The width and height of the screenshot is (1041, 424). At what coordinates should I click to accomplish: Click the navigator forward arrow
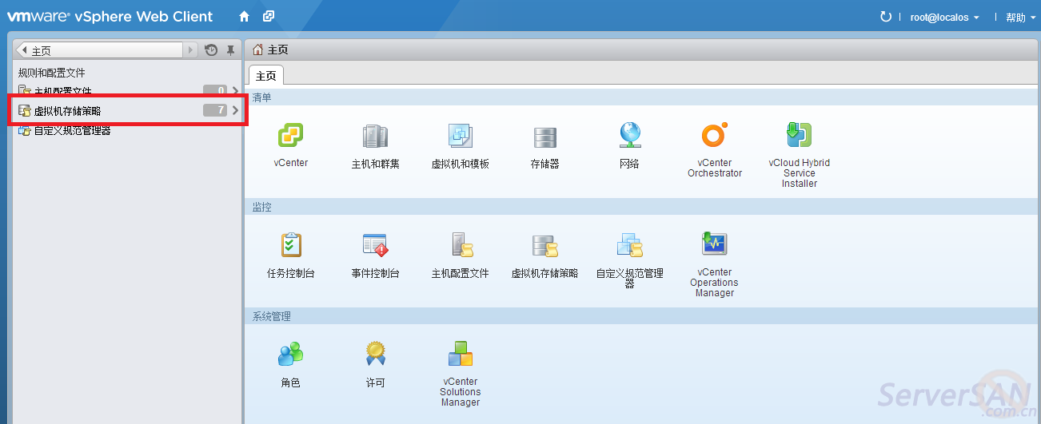point(190,50)
